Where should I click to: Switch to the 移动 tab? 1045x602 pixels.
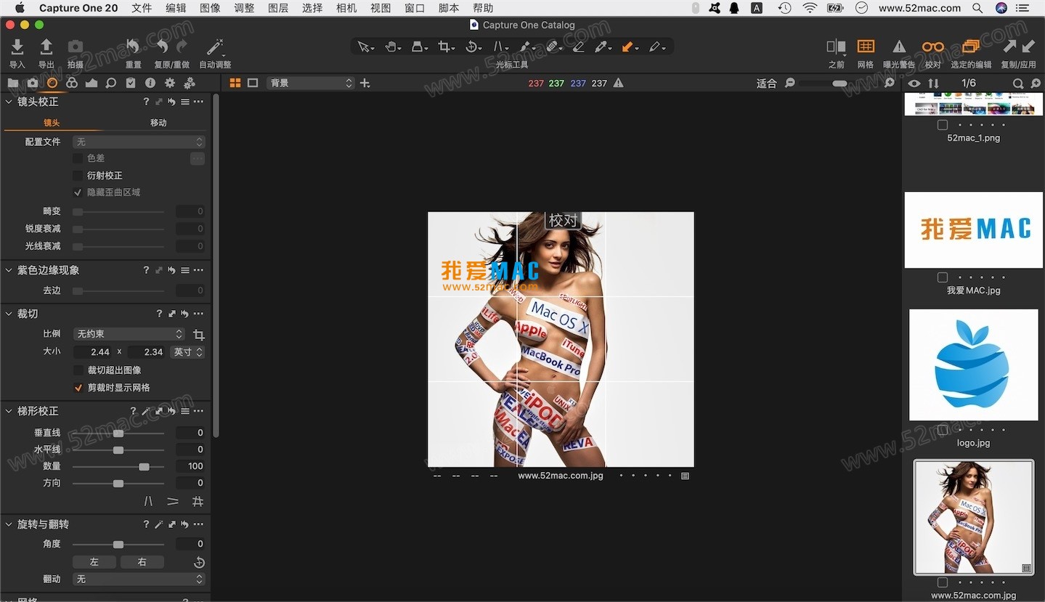click(158, 123)
